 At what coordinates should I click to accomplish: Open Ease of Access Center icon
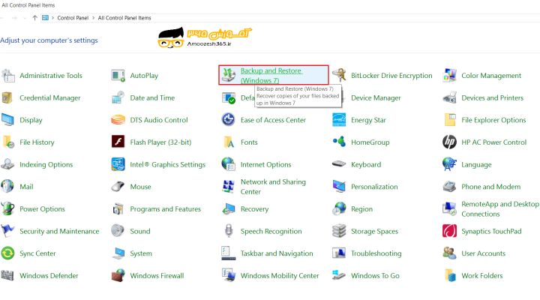pyautogui.click(x=228, y=119)
